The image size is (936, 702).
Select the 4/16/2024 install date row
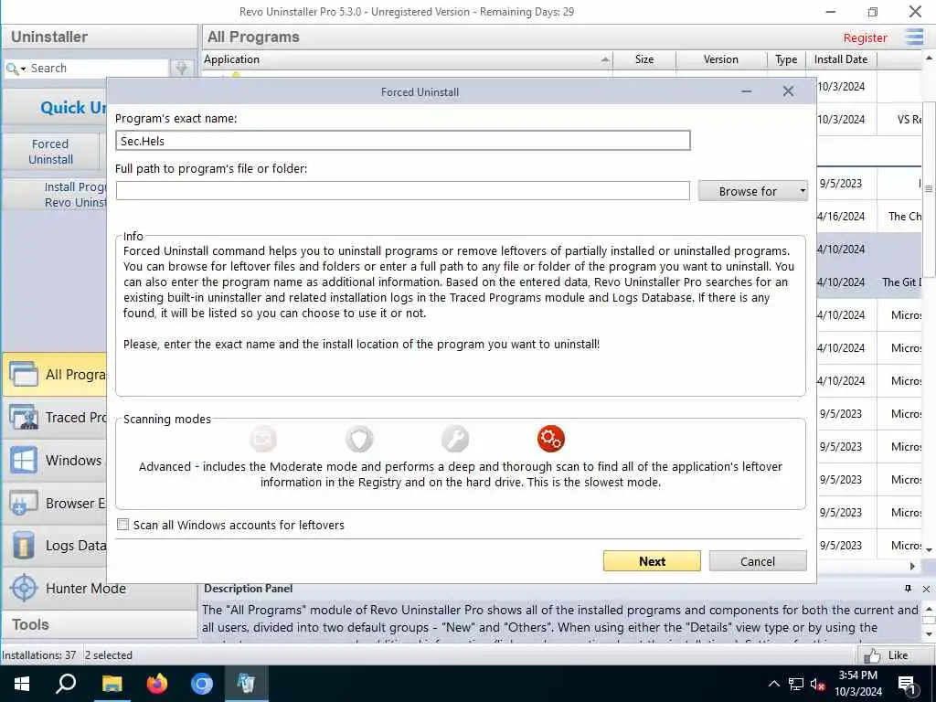[841, 216]
